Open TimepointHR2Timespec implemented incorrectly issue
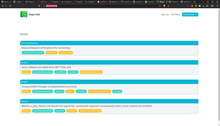The image size is (220, 126). click(x=49, y=87)
